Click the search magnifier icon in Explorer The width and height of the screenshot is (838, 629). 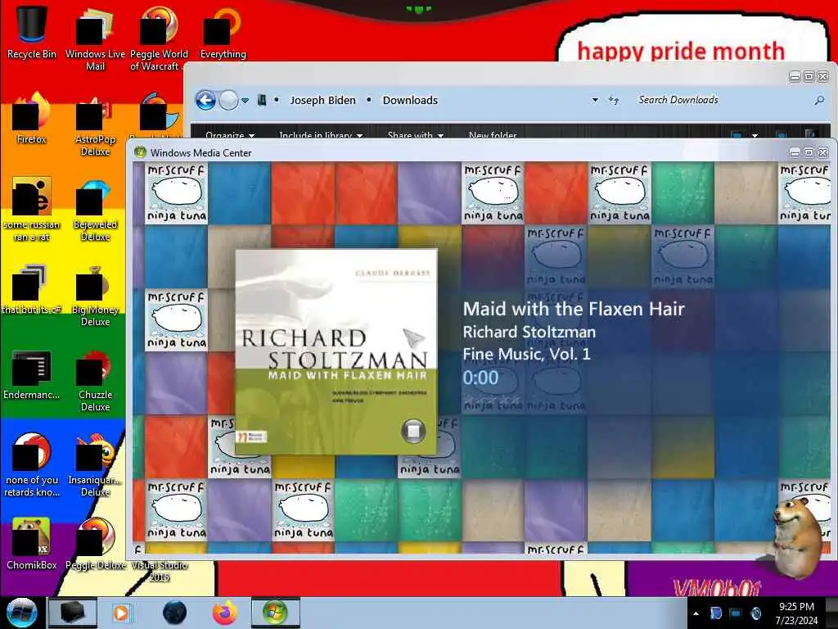pyautogui.click(x=818, y=100)
